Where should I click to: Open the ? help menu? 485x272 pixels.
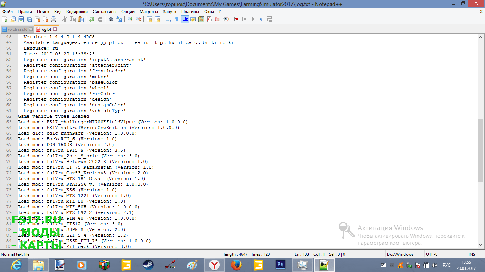pyautogui.click(x=220, y=12)
